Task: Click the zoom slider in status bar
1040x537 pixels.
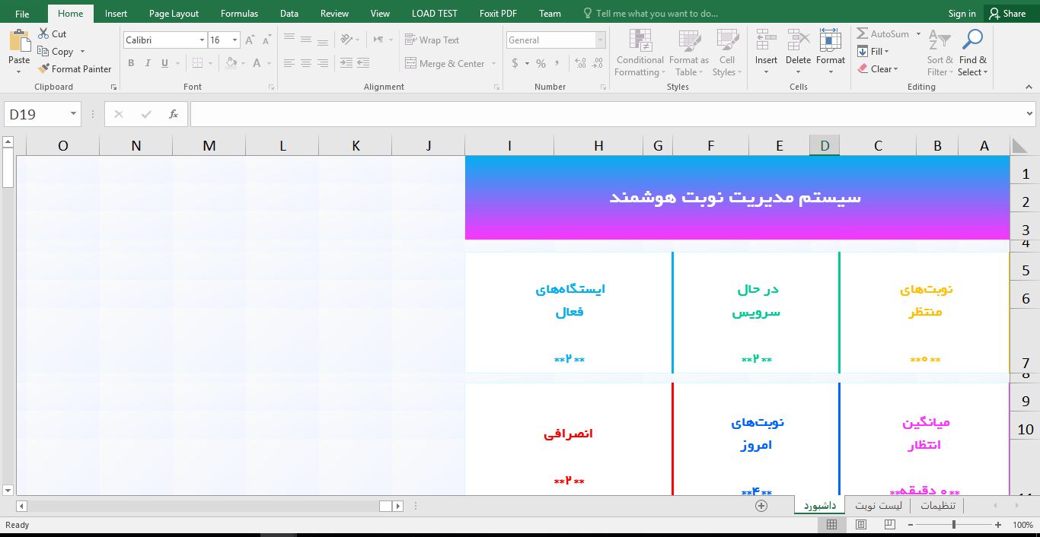Action: [954, 525]
